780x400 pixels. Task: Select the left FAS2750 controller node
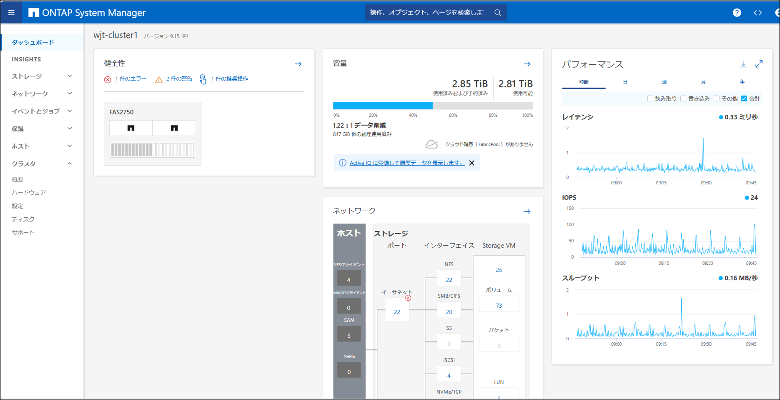click(x=131, y=128)
